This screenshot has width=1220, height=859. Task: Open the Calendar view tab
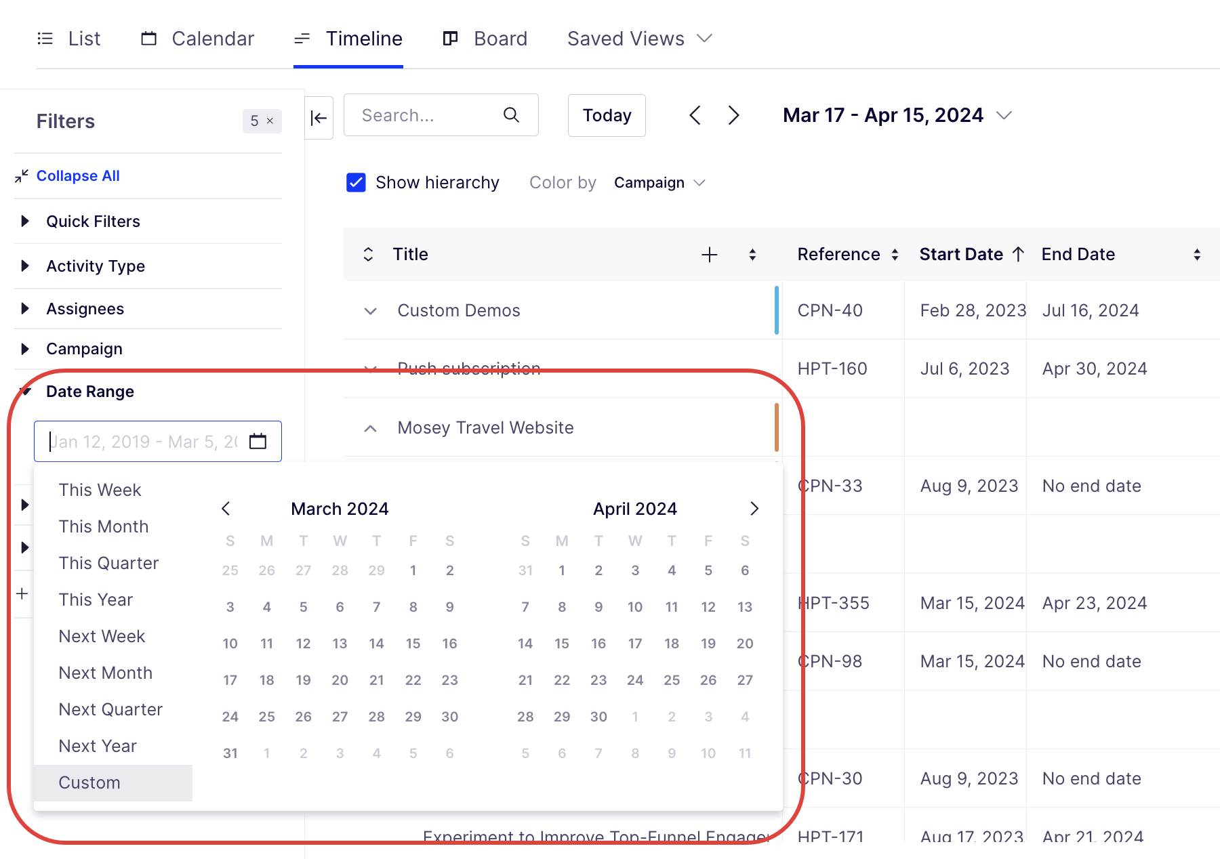(197, 39)
